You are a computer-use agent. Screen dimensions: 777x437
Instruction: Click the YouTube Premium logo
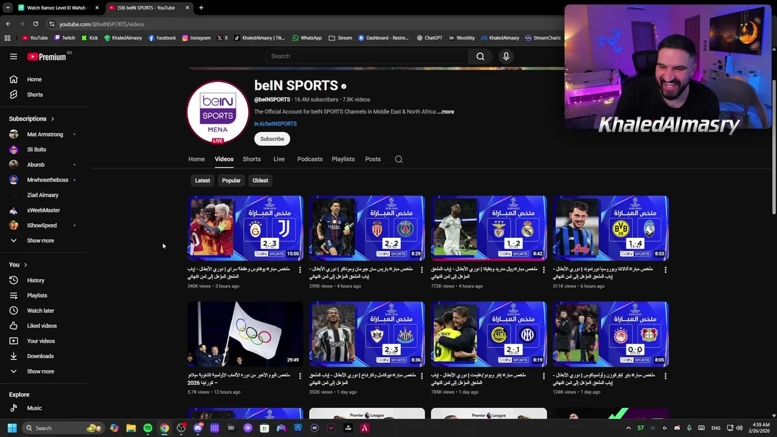[47, 56]
